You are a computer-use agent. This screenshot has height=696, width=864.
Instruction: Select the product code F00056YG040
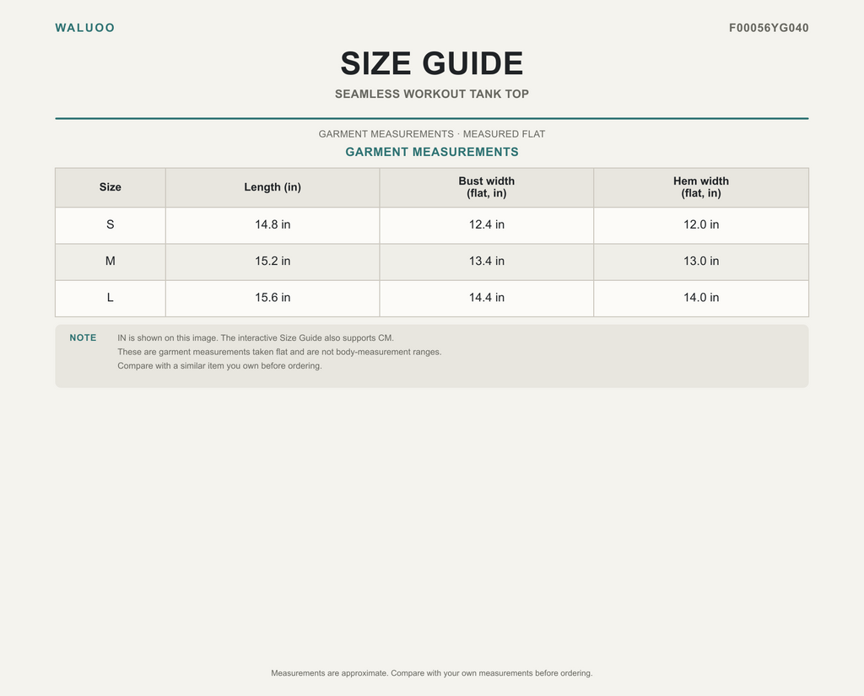click(x=769, y=28)
